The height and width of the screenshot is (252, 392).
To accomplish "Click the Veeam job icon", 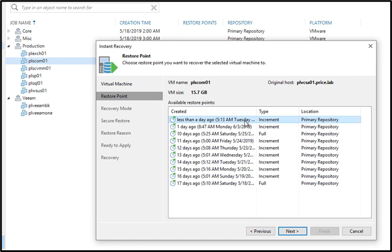I will [x=18, y=98].
